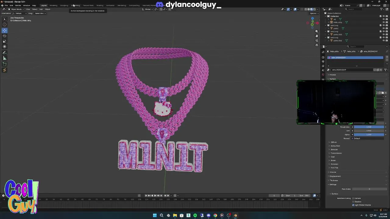This screenshot has width=390, height=219.
Task: Expand the Diffuse subpanel
Action: coord(333,142)
